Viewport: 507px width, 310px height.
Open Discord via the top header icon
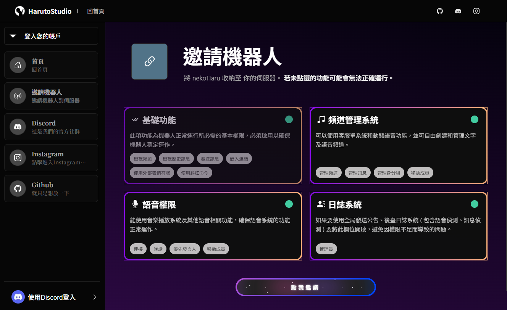click(x=458, y=11)
